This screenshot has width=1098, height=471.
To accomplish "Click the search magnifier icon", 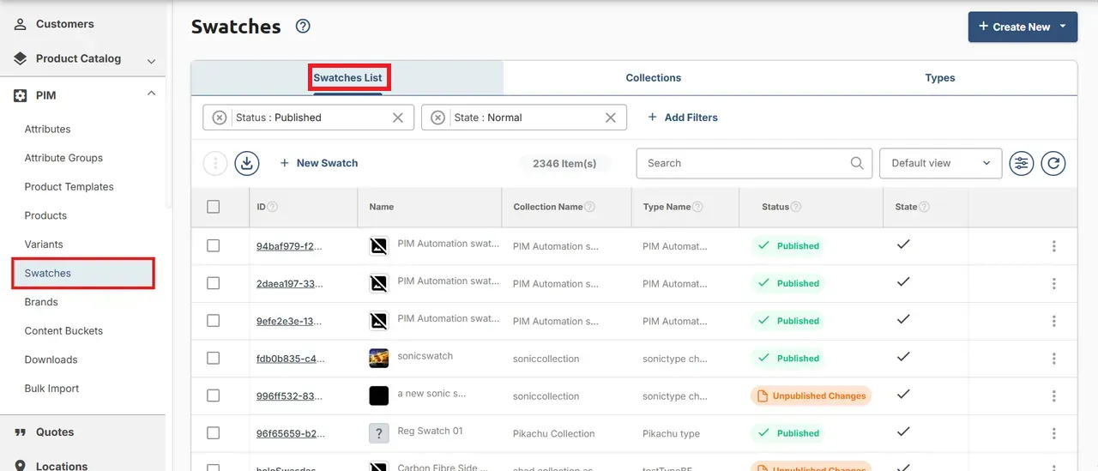I will pyautogui.click(x=857, y=163).
